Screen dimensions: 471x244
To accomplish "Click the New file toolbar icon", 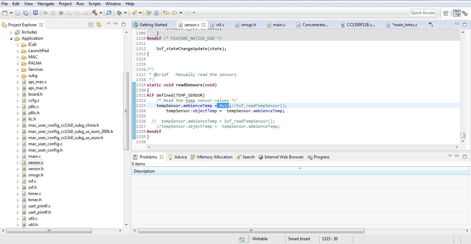I will click(5, 13).
